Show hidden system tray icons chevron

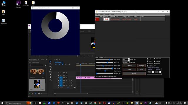tap(164, 103)
